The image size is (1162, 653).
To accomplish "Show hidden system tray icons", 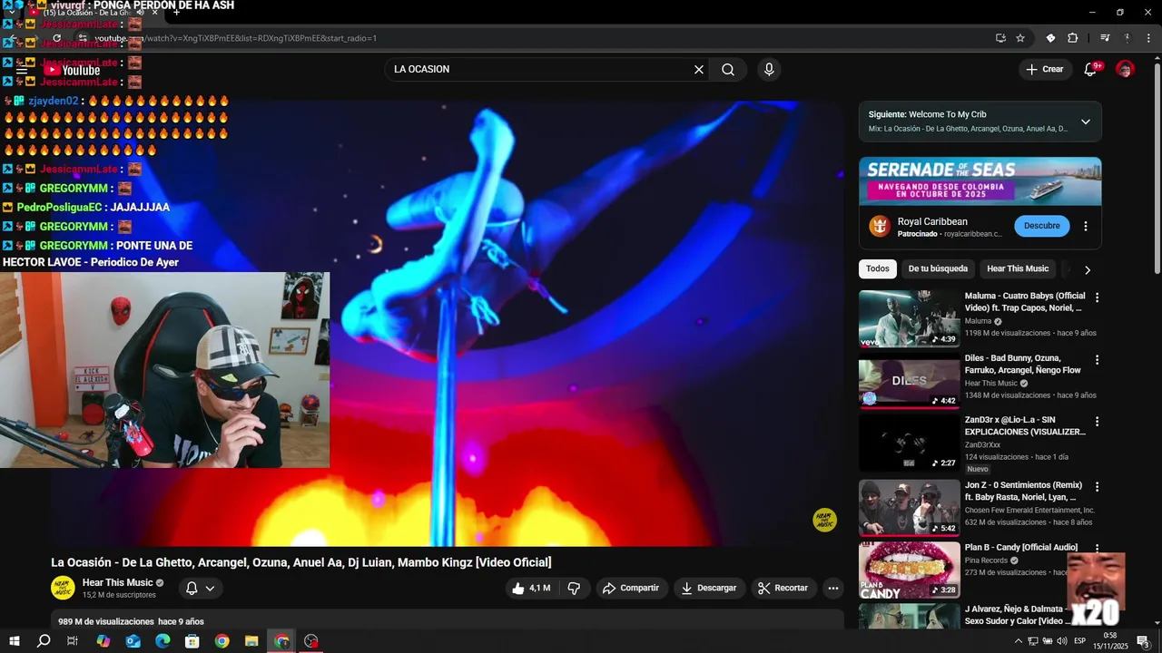I will pyautogui.click(x=1017, y=641).
